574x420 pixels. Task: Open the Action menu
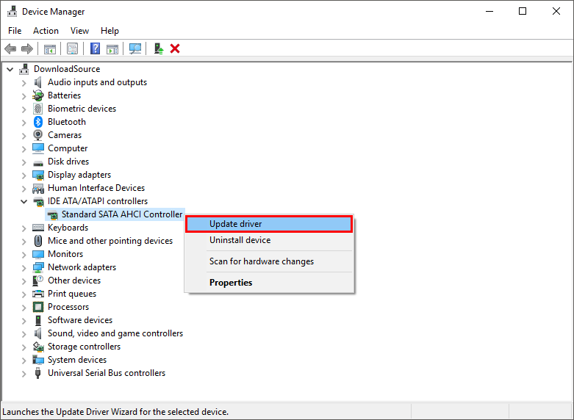pyautogui.click(x=46, y=31)
